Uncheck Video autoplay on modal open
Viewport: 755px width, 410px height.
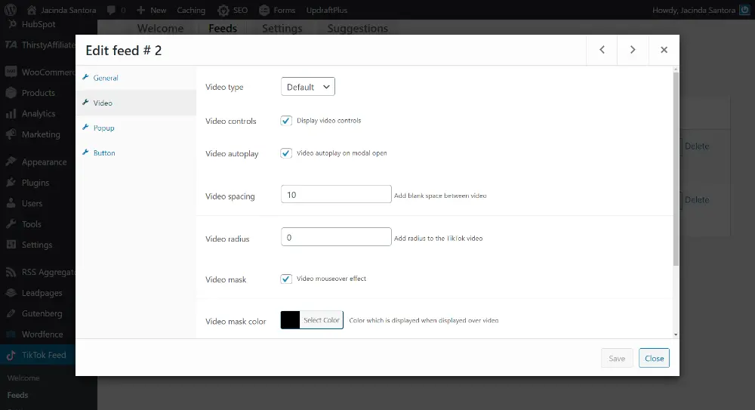click(286, 153)
